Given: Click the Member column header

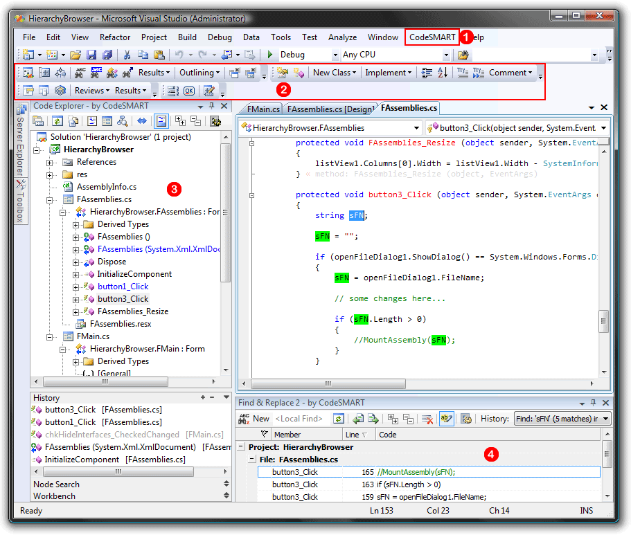Looking at the screenshot, I should pyautogui.click(x=307, y=435).
